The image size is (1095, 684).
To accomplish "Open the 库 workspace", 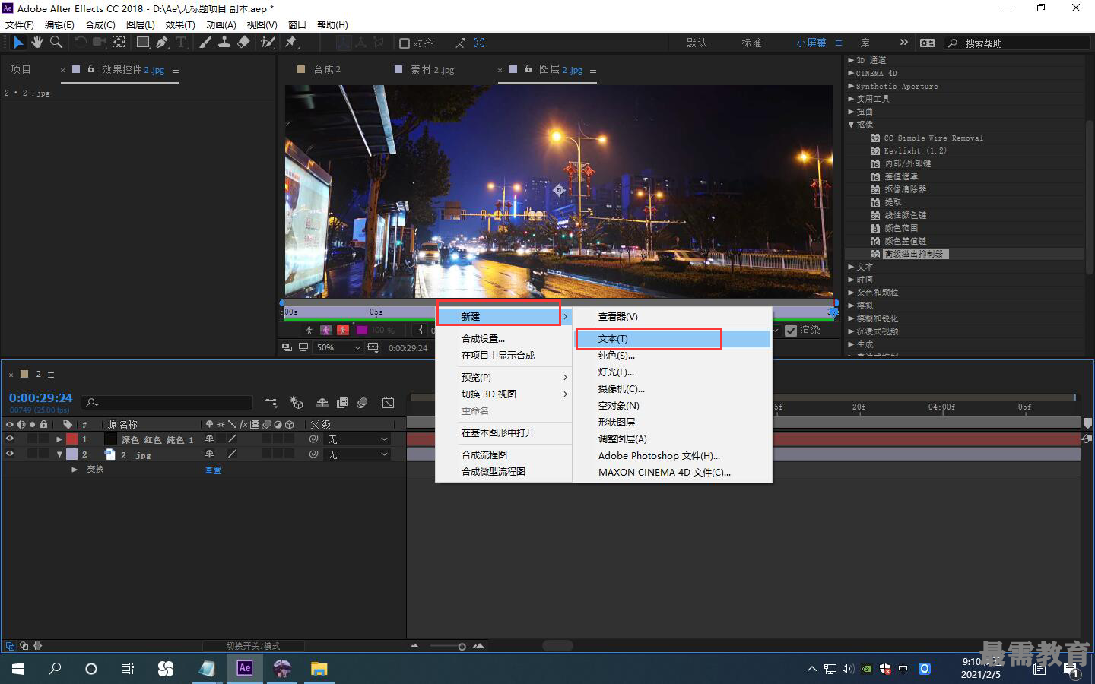I will [865, 43].
